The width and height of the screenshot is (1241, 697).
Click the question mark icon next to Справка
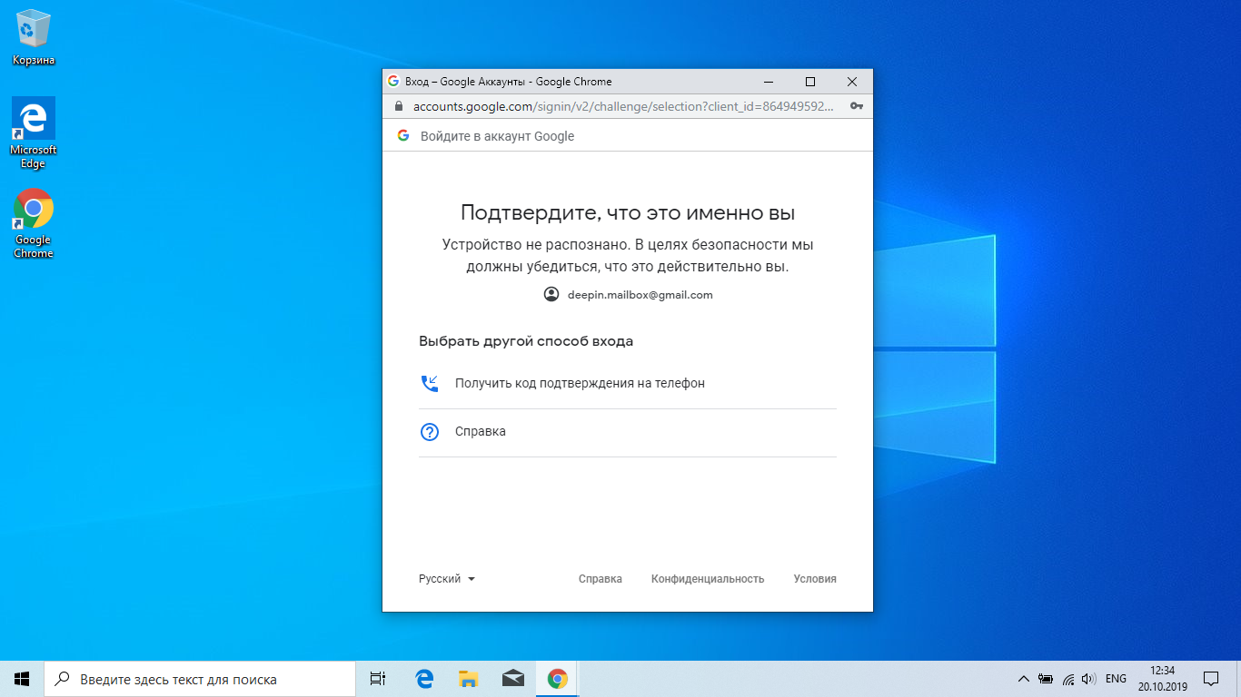pos(430,432)
